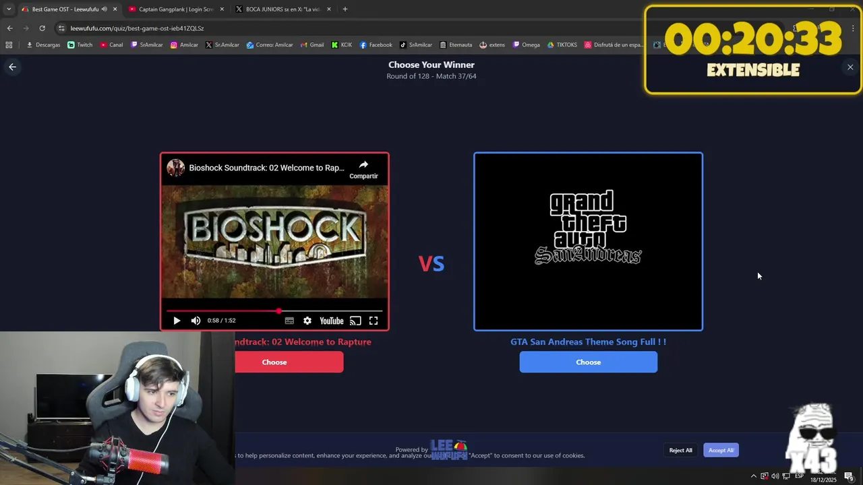Open the extens bookmark
This screenshot has width=863, height=485.
[492, 45]
